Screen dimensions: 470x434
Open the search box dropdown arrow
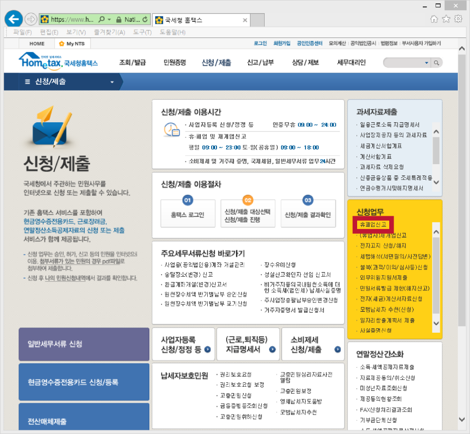tap(427, 63)
